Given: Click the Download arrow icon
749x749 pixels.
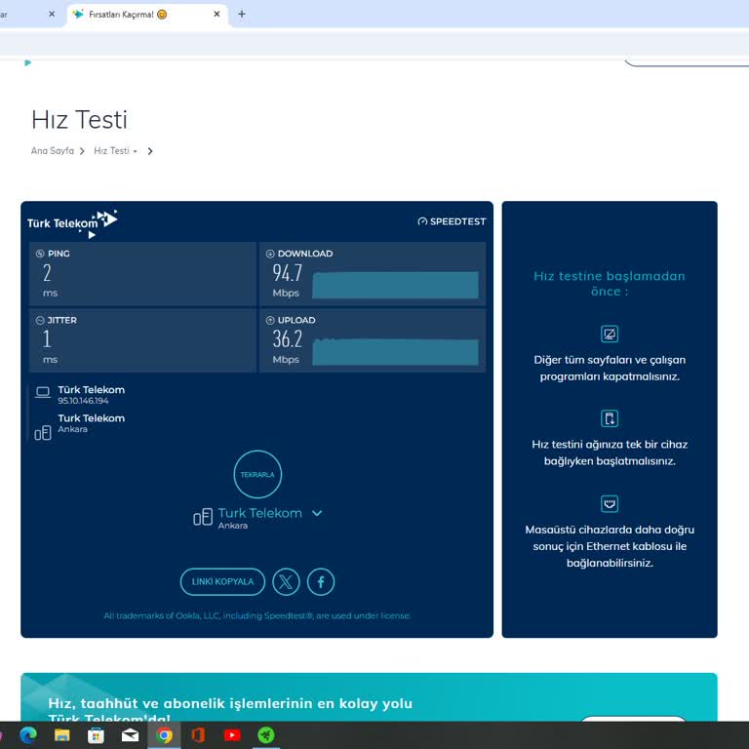Looking at the screenshot, I should point(270,254).
